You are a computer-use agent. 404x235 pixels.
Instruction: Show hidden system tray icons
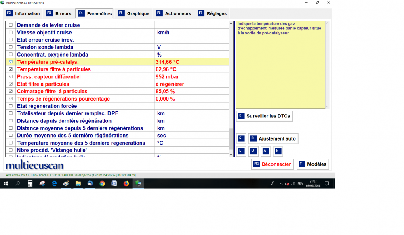pyautogui.click(x=280, y=183)
